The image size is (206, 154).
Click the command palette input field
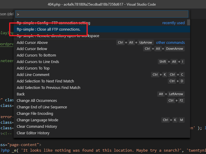[102, 14]
